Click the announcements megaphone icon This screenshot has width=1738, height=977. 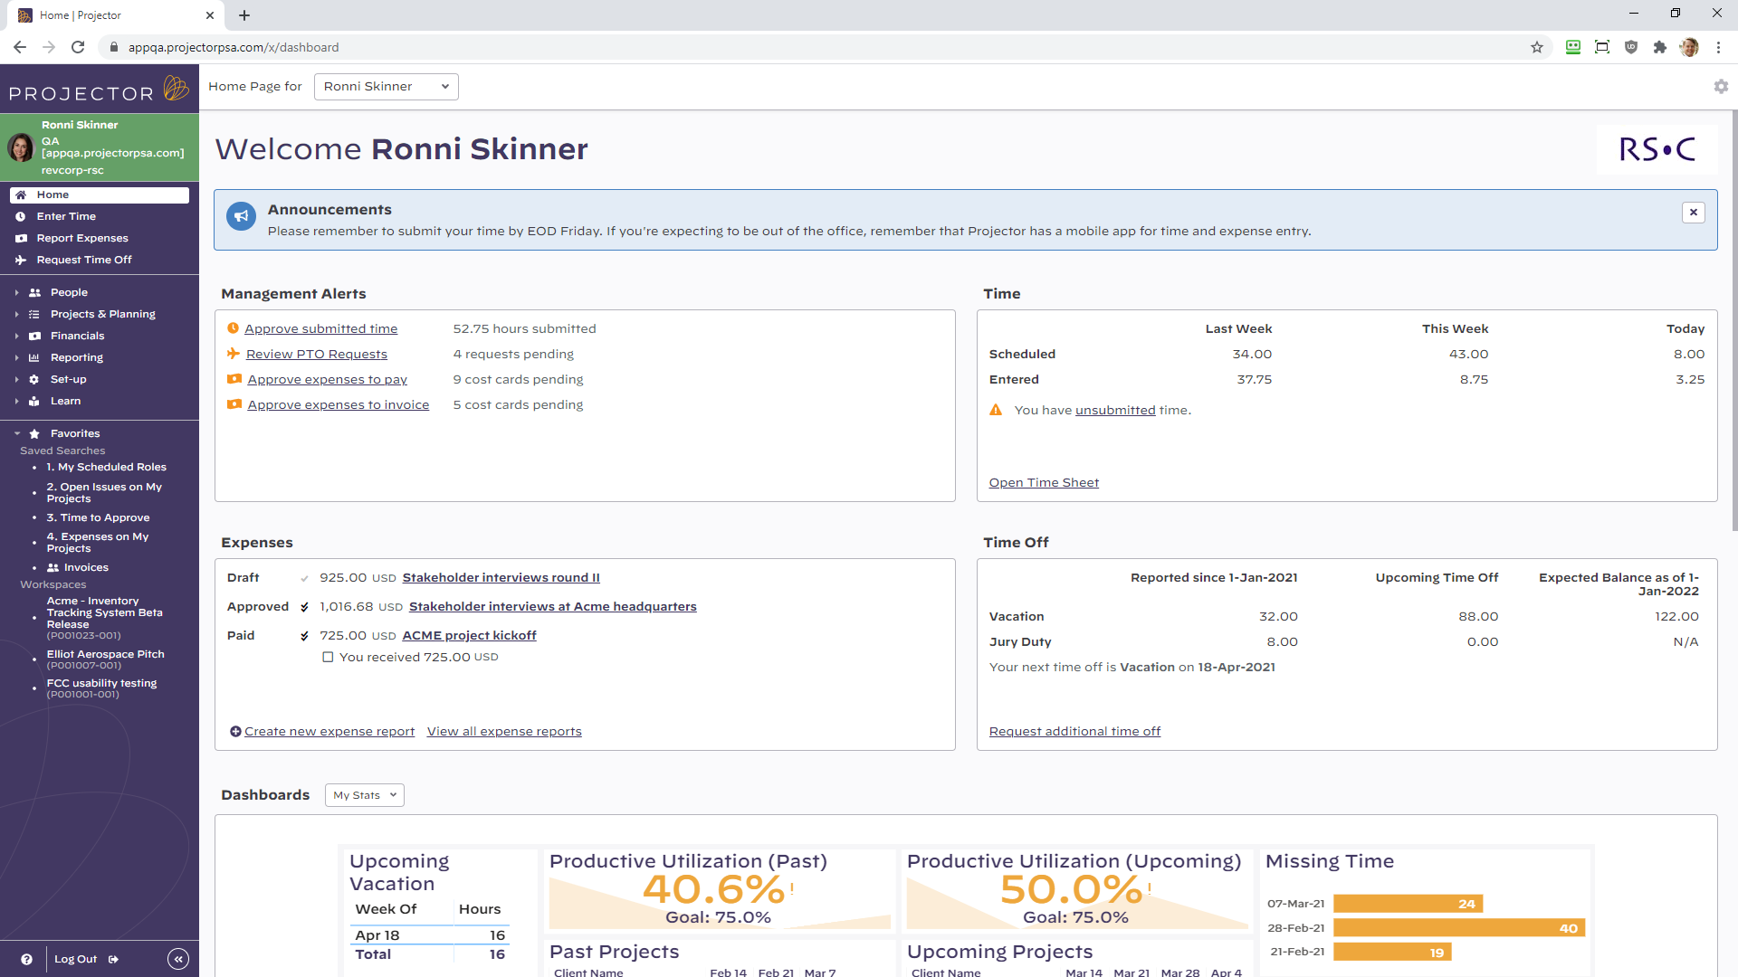point(241,216)
